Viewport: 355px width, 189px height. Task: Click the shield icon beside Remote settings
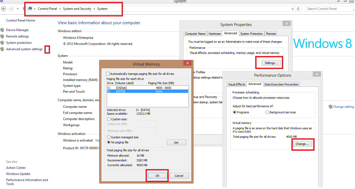[x=2, y=36]
